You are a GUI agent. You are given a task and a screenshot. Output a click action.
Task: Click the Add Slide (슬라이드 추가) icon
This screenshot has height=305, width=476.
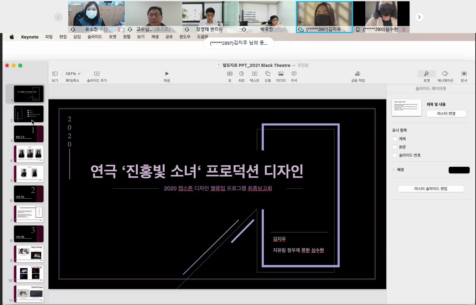(97, 74)
